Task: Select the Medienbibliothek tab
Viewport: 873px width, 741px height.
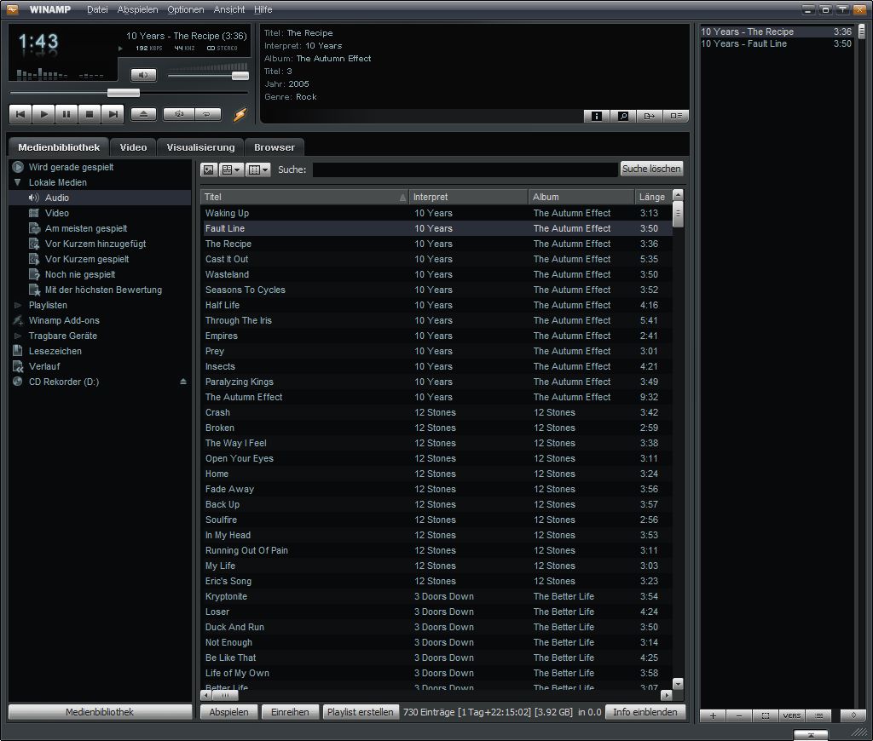Action: click(59, 147)
